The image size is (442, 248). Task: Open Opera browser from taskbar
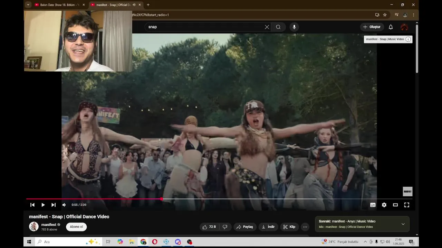click(x=155, y=242)
